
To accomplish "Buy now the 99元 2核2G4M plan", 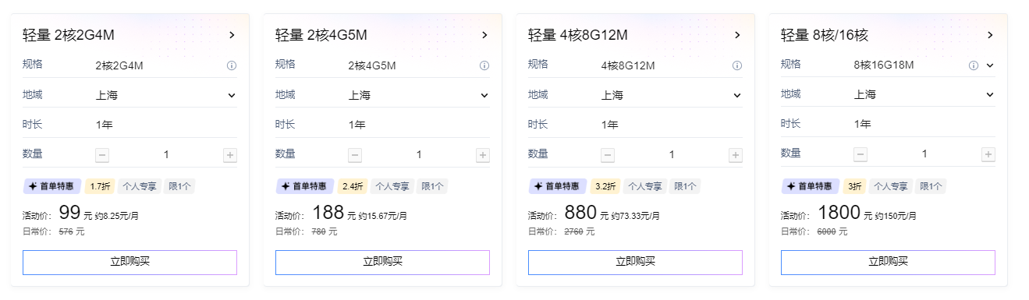I will (130, 262).
